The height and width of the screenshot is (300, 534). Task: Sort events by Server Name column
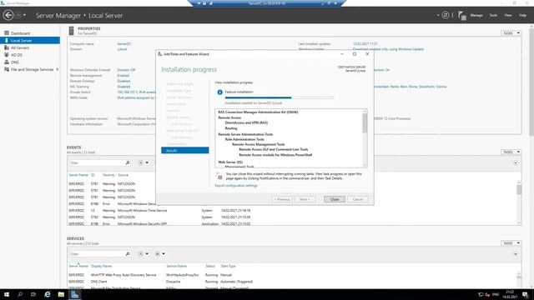[78, 175]
